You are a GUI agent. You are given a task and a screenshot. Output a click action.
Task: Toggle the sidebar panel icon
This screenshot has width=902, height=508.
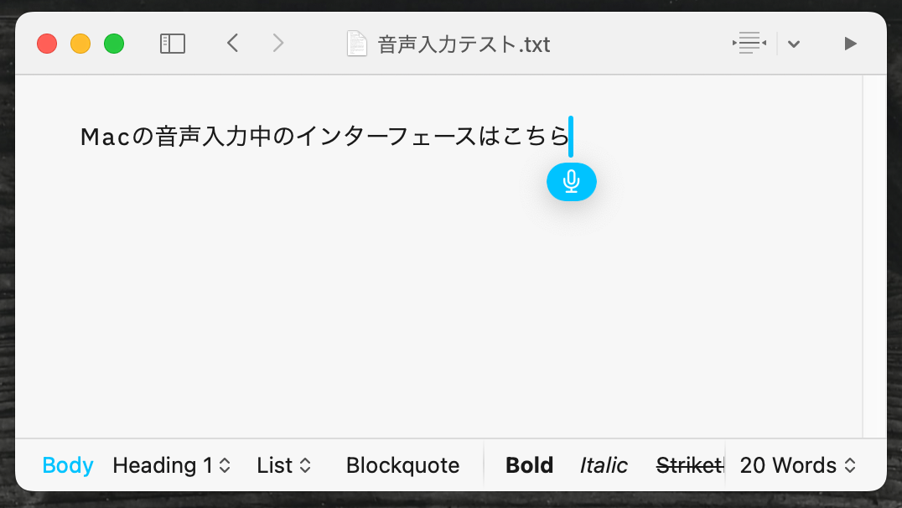(x=172, y=44)
